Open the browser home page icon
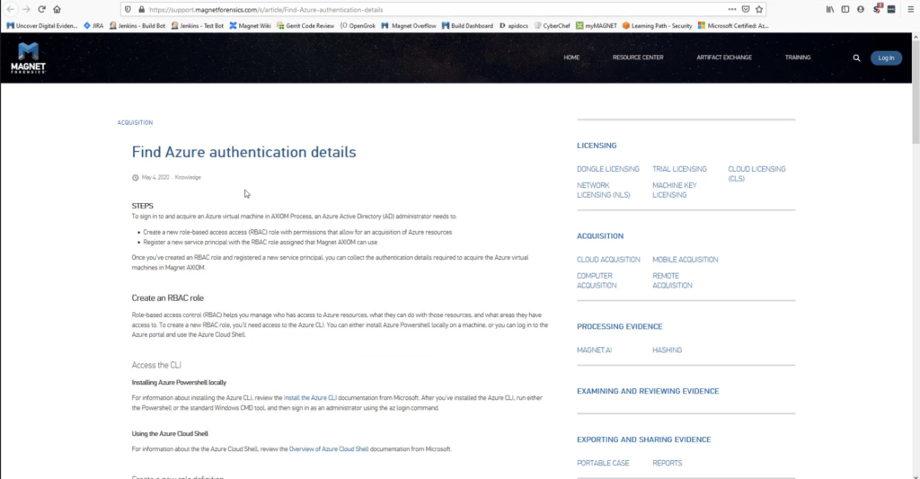Image resolution: width=920 pixels, height=479 pixels. [x=57, y=9]
